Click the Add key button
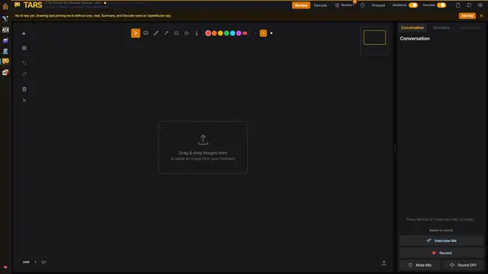 [467, 16]
